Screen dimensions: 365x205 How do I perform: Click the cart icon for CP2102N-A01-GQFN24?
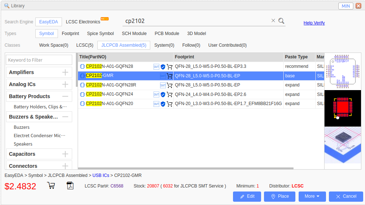(x=170, y=94)
